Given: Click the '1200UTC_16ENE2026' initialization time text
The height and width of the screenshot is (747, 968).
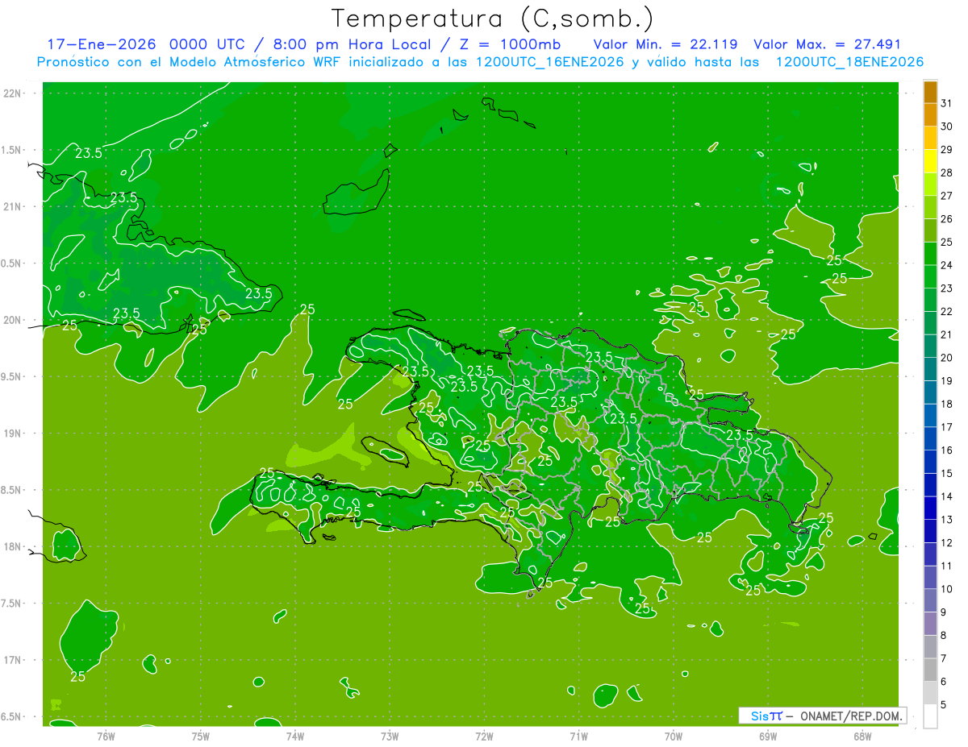Looking at the screenshot, I should coord(549,62).
